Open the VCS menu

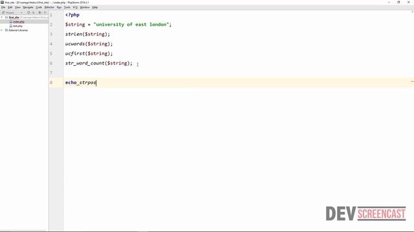75,7
